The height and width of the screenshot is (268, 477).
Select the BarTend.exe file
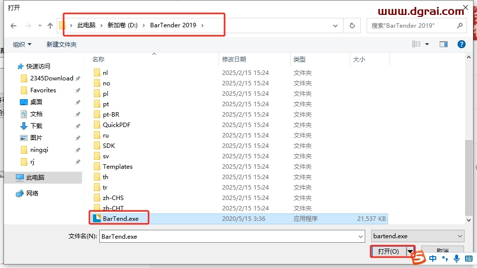pyautogui.click(x=239, y=219)
